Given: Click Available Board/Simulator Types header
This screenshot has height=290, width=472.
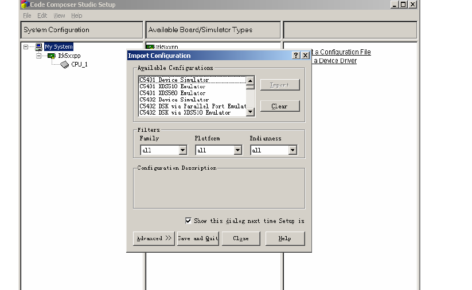Looking at the screenshot, I should pos(213,30).
